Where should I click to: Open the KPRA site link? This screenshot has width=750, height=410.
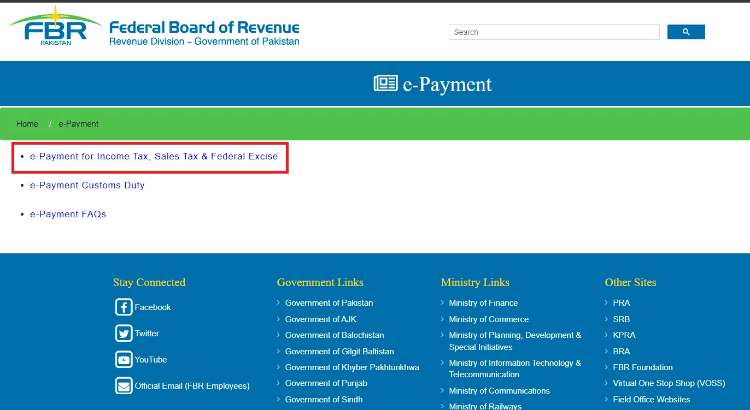624,335
